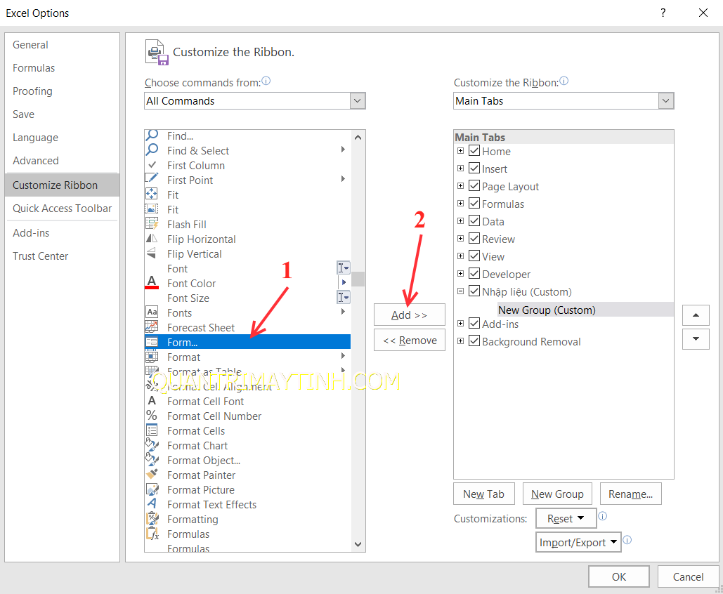Click the Format Chart icon

pos(152,444)
